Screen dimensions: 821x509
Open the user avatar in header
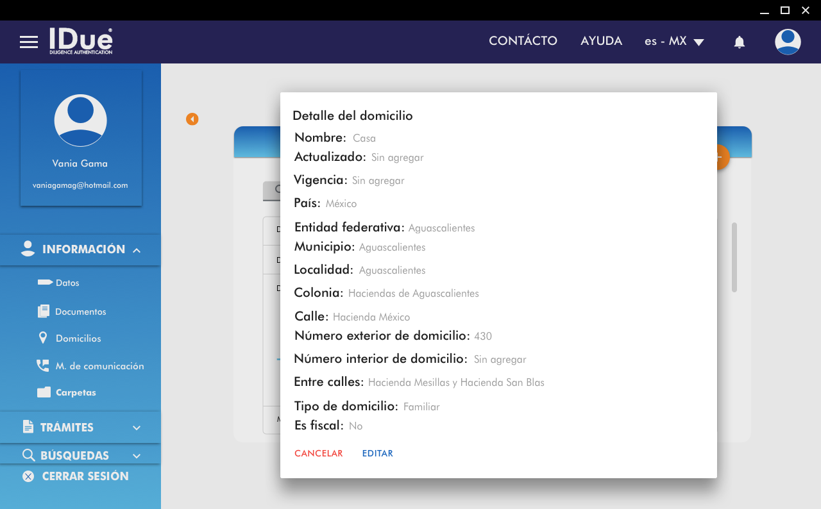pyautogui.click(x=787, y=42)
